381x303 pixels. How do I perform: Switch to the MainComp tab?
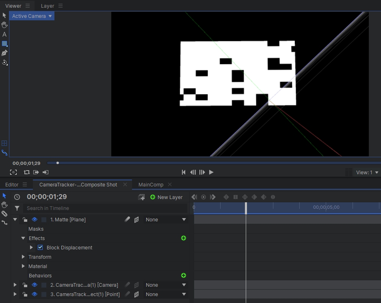click(151, 185)
